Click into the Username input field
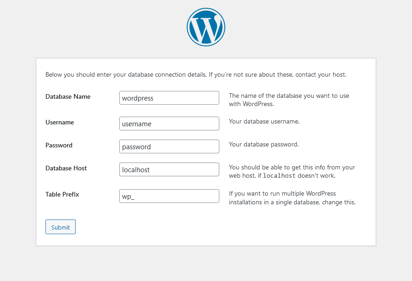Viewport: 412px width, 281px height. click(x=169, y=124)
